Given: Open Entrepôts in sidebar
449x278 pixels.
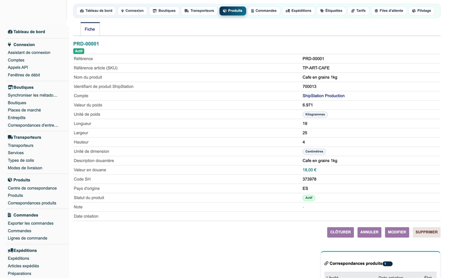Looking at the screenshot, I should (17, 118).
